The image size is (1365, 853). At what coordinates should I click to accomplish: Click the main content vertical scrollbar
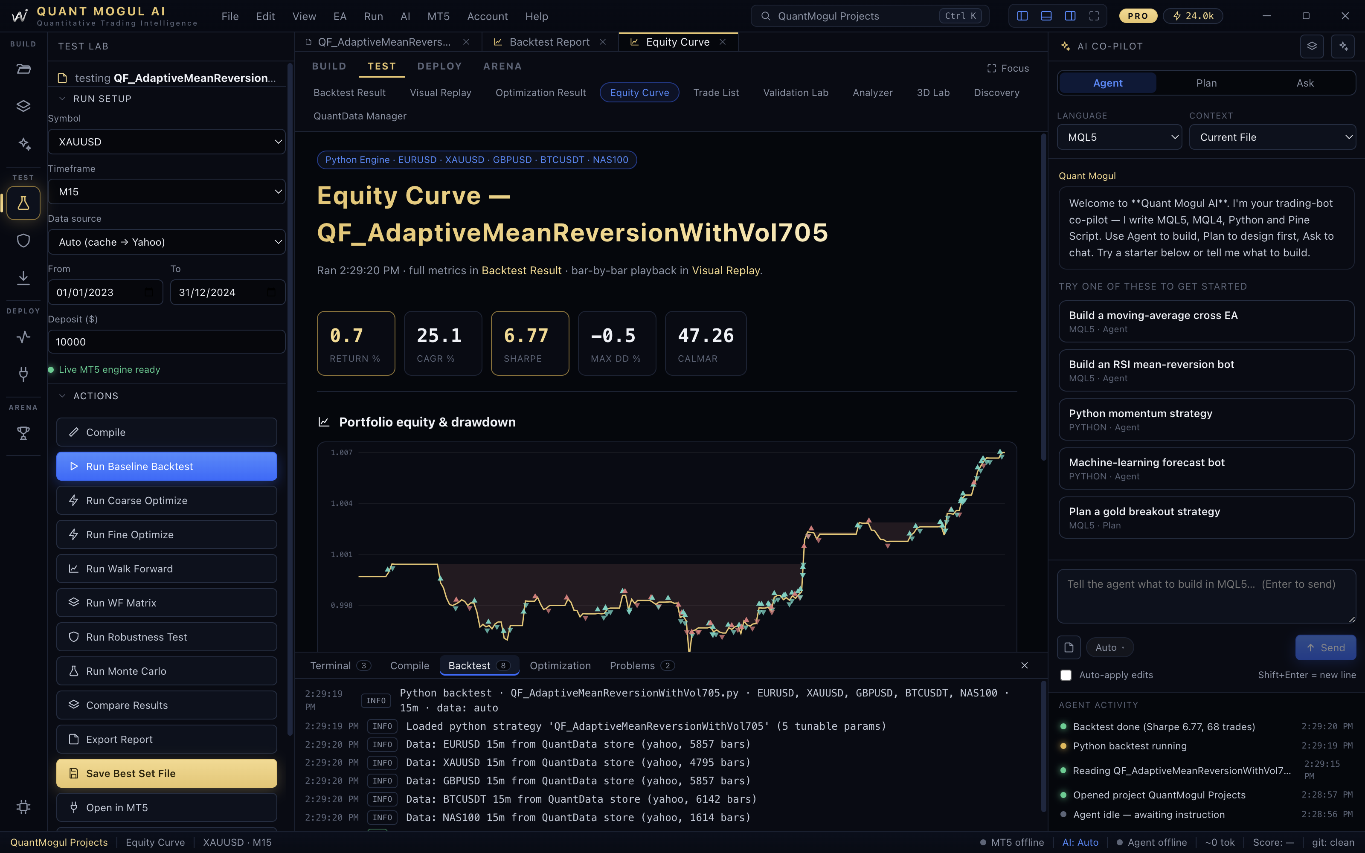tap(1043, 297)
